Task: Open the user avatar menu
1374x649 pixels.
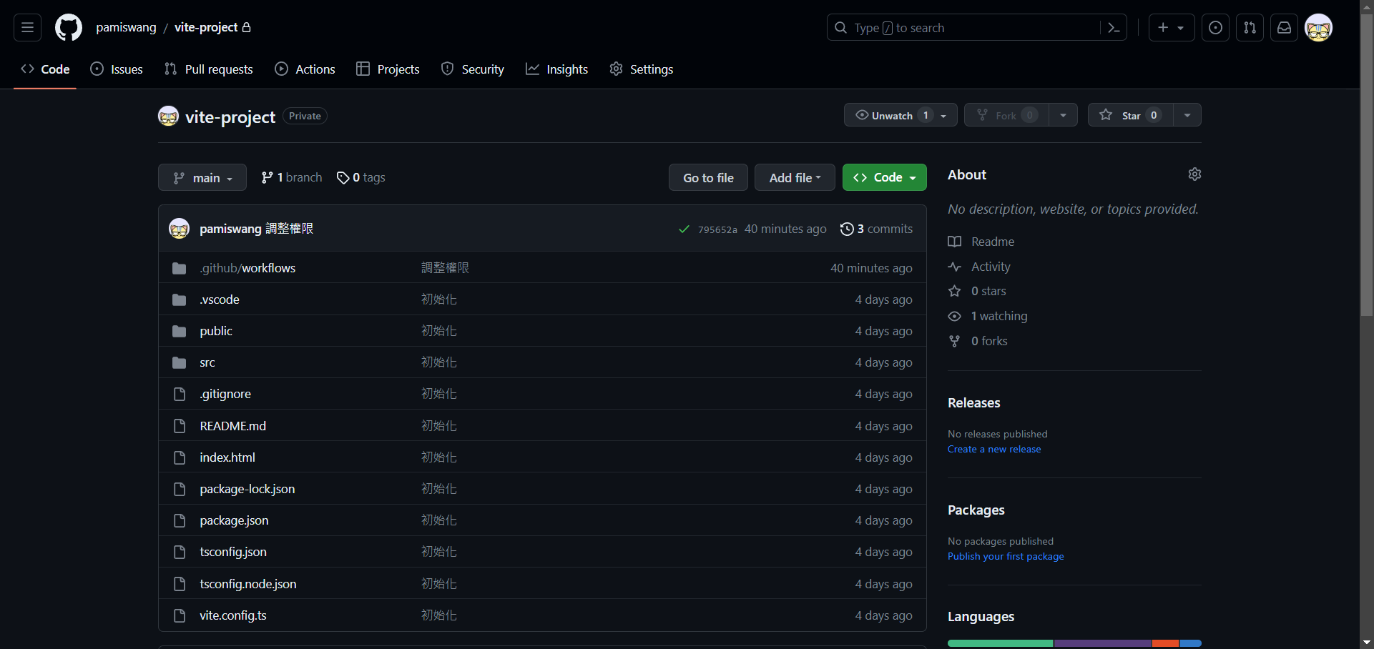Action: pyautogui.click(x=1318, y=28)
